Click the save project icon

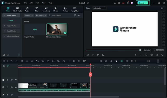coord(119,3)
